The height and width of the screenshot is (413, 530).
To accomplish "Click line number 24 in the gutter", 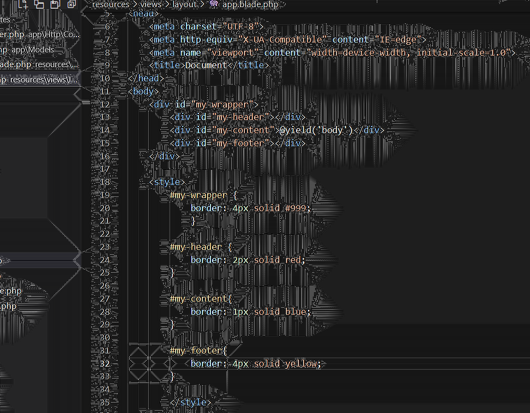I will (x=105, y=260).
